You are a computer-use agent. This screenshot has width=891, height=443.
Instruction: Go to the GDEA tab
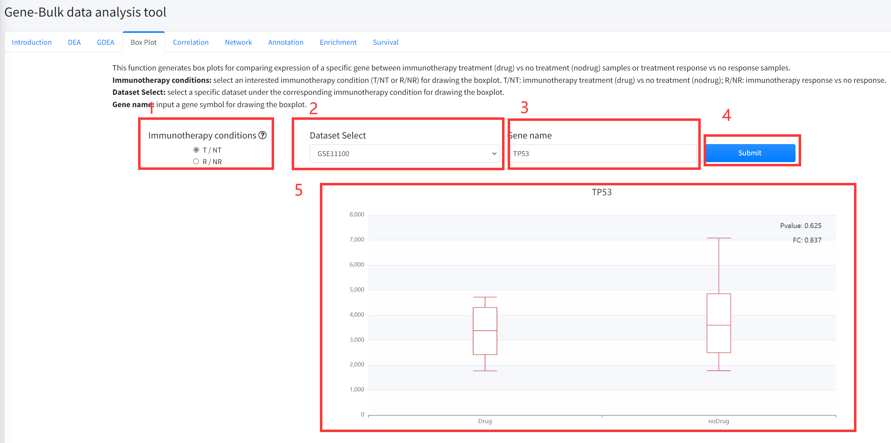coord(106,42)
